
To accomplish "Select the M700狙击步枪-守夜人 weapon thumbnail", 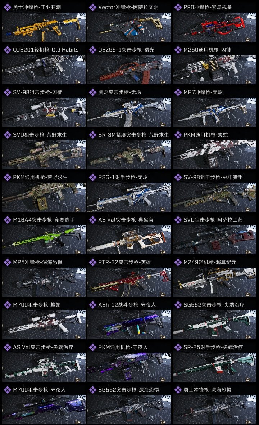I will coord(44,410).
